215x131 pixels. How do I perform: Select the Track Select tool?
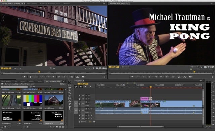click(x=70, y=85)
